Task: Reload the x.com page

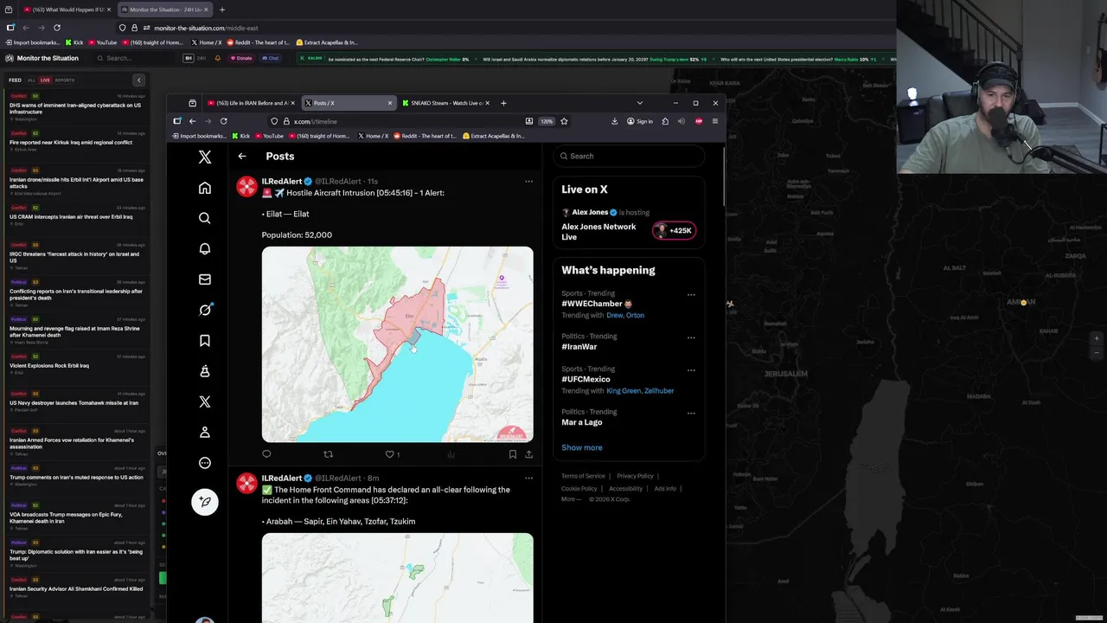Action: pyautogui.click(x=223, y=121)
